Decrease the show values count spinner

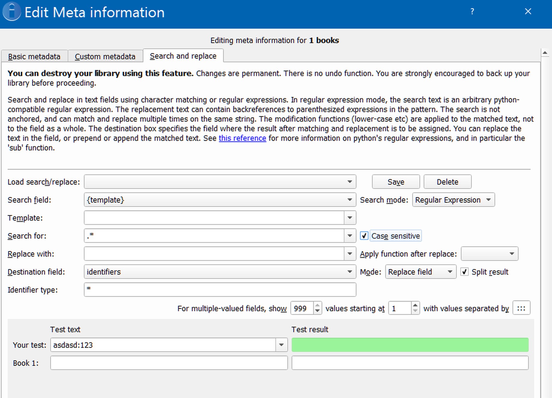coord(317,311)
